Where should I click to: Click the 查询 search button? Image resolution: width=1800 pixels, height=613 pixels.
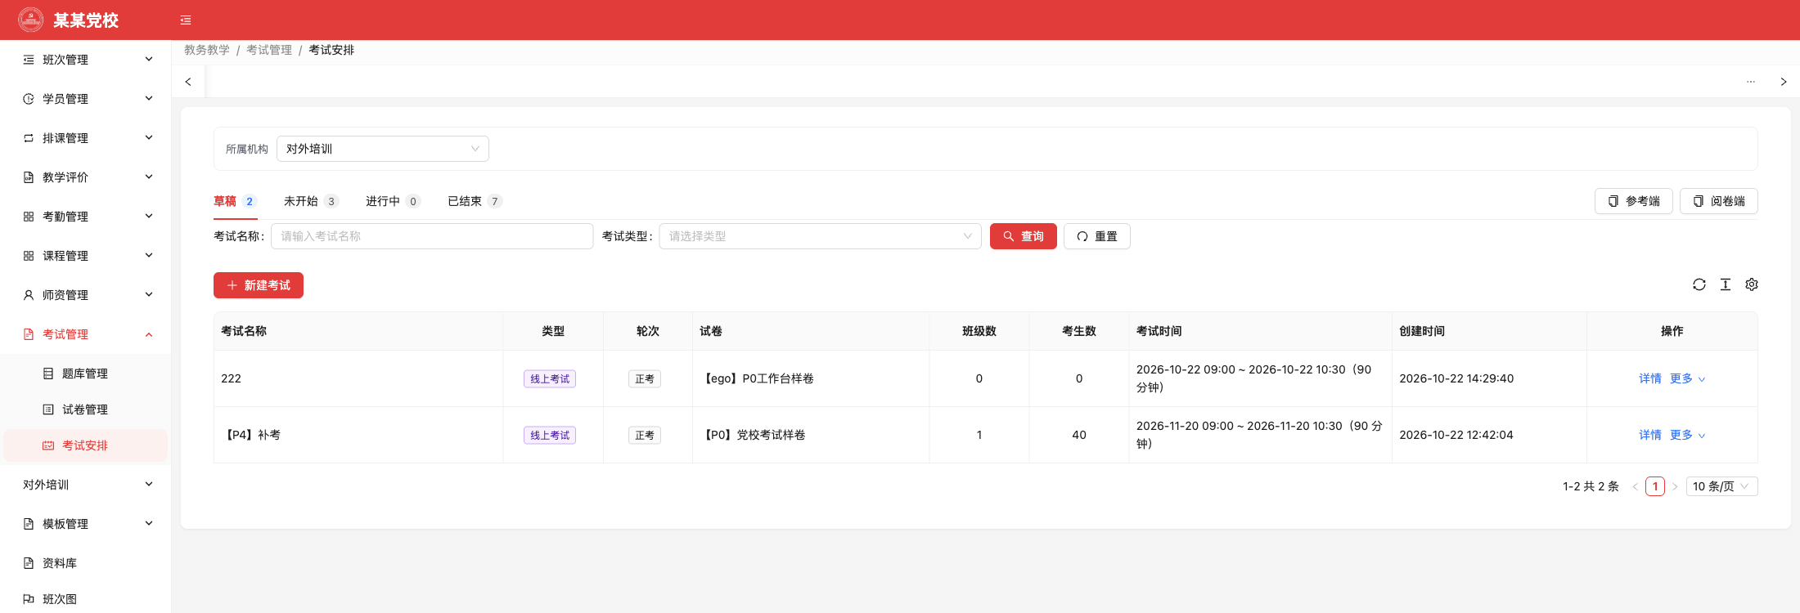pos(1024,236)
